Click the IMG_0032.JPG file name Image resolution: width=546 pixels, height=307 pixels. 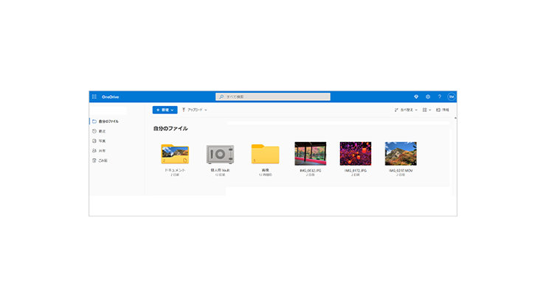[x=310, y=171]
